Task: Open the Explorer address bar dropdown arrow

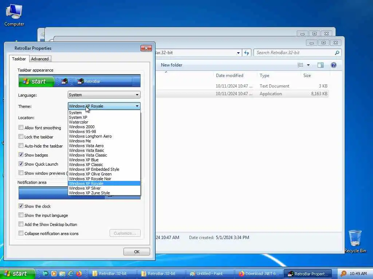Action: (238, 53)
